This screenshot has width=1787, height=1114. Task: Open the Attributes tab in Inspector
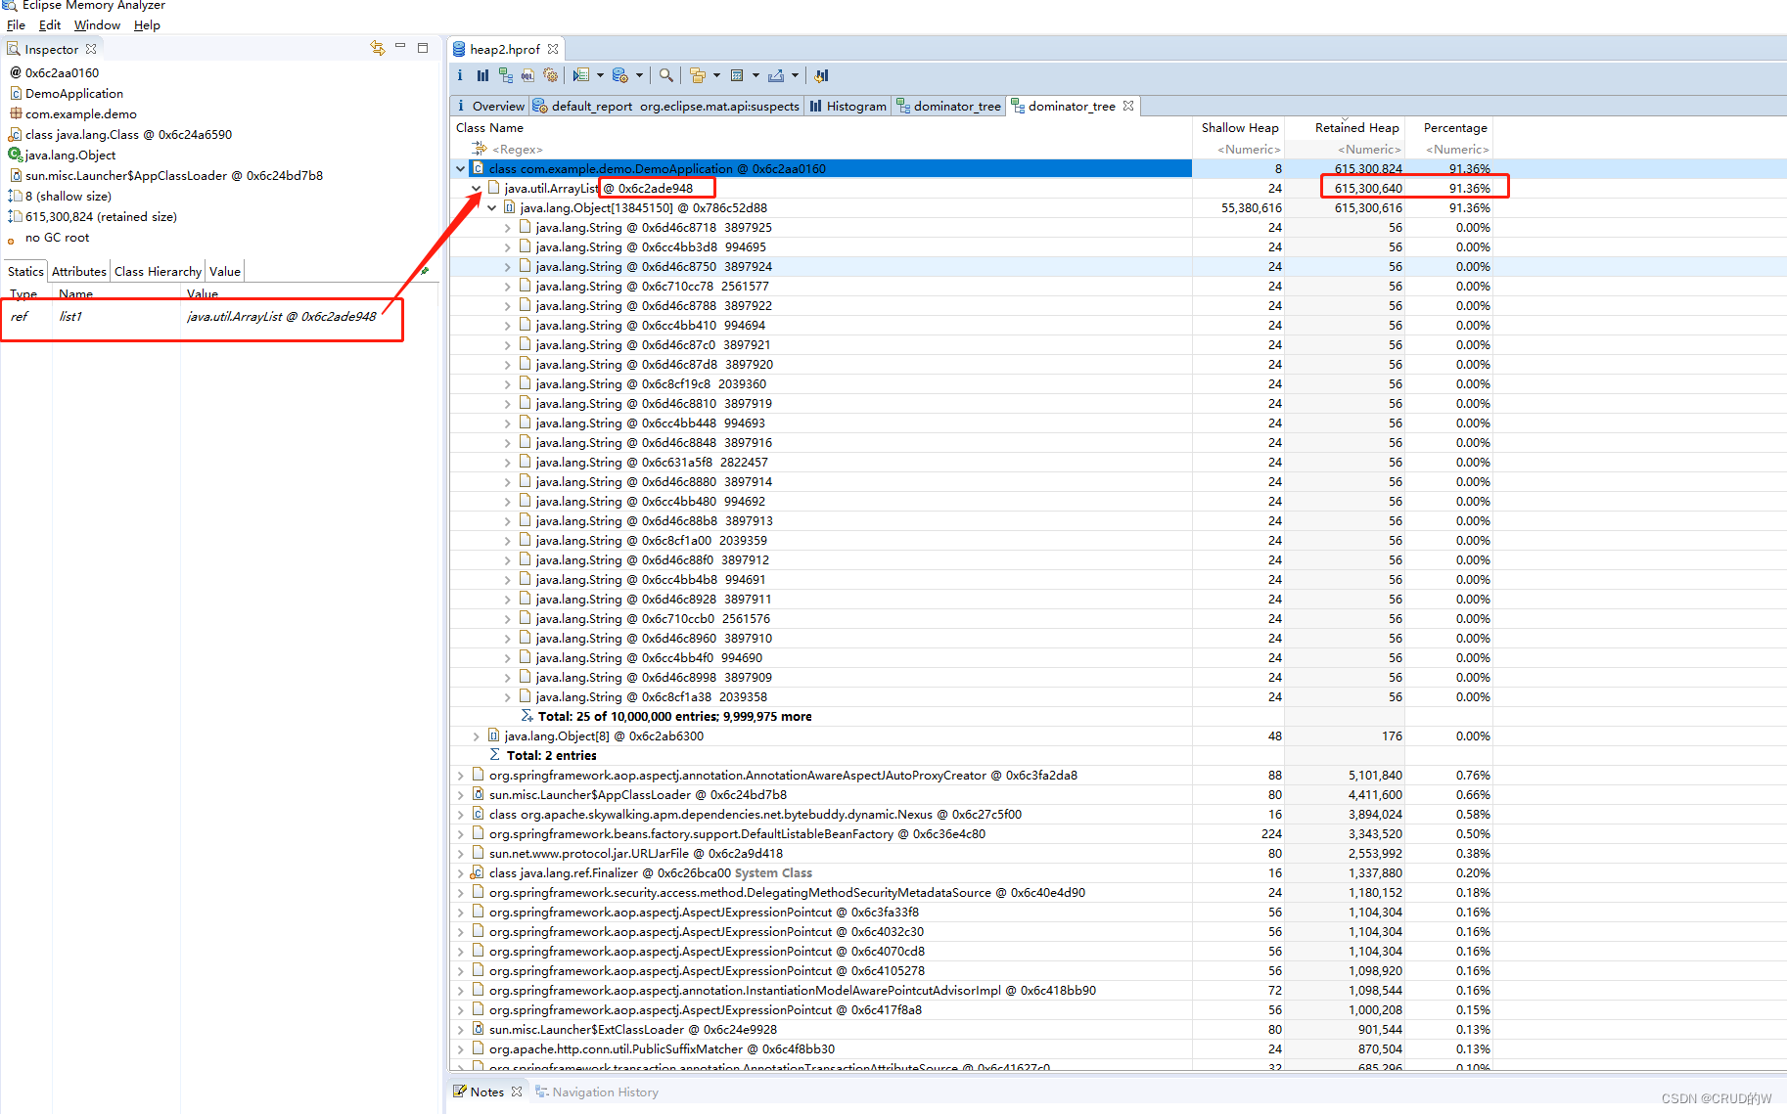coord(79,272)
